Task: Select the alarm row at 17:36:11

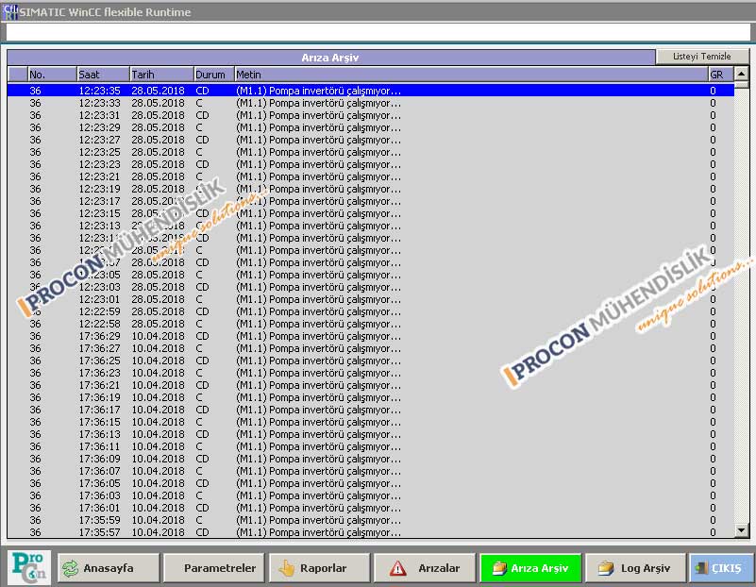Action: 370,446
